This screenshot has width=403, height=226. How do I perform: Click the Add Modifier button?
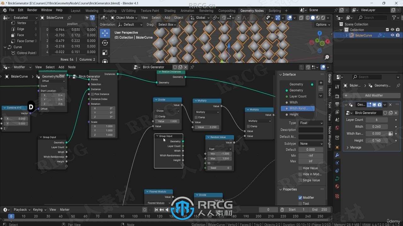point(372,95)
